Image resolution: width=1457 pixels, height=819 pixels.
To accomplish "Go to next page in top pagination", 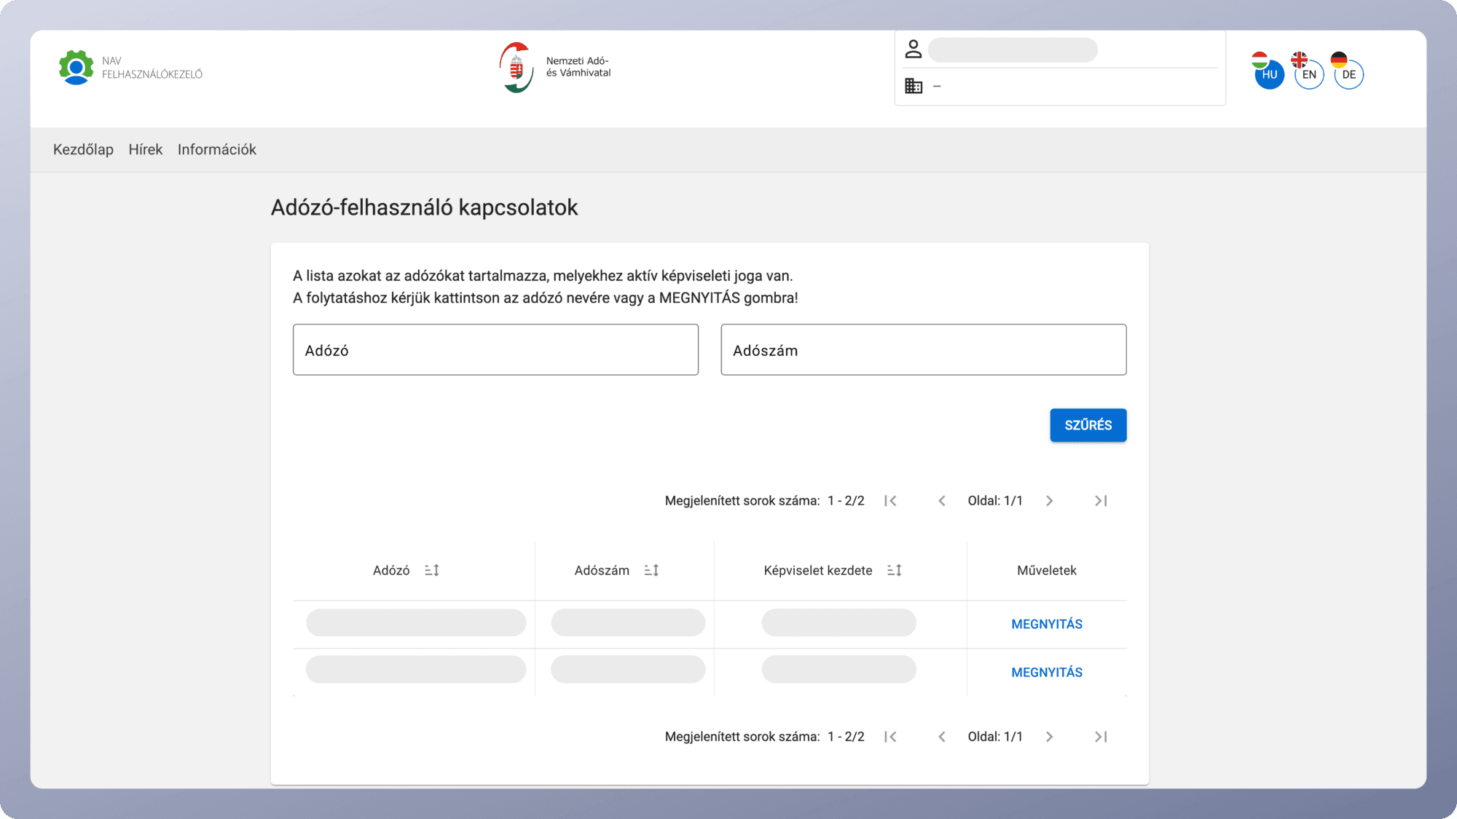I will pos(1049,501).
